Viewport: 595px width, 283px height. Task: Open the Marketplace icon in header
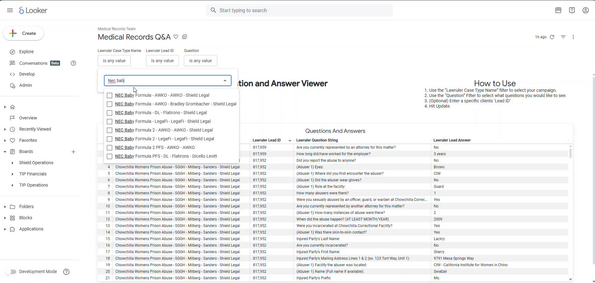coord(558,10)
